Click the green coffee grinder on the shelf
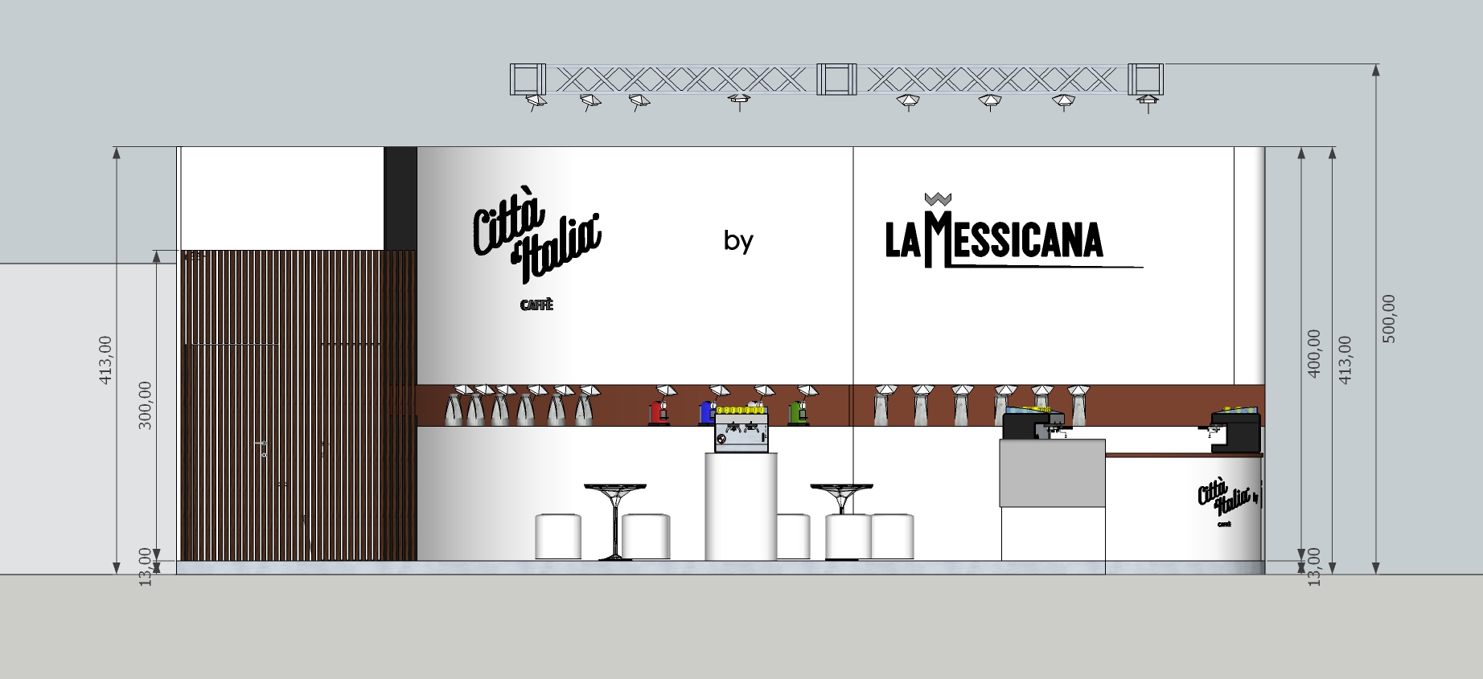1483x679 pixels. pyautogui.click(x=798, y=411)
